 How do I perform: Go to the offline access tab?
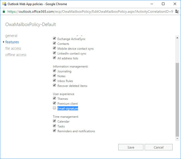pyautogui.click(x=16, y=55)
